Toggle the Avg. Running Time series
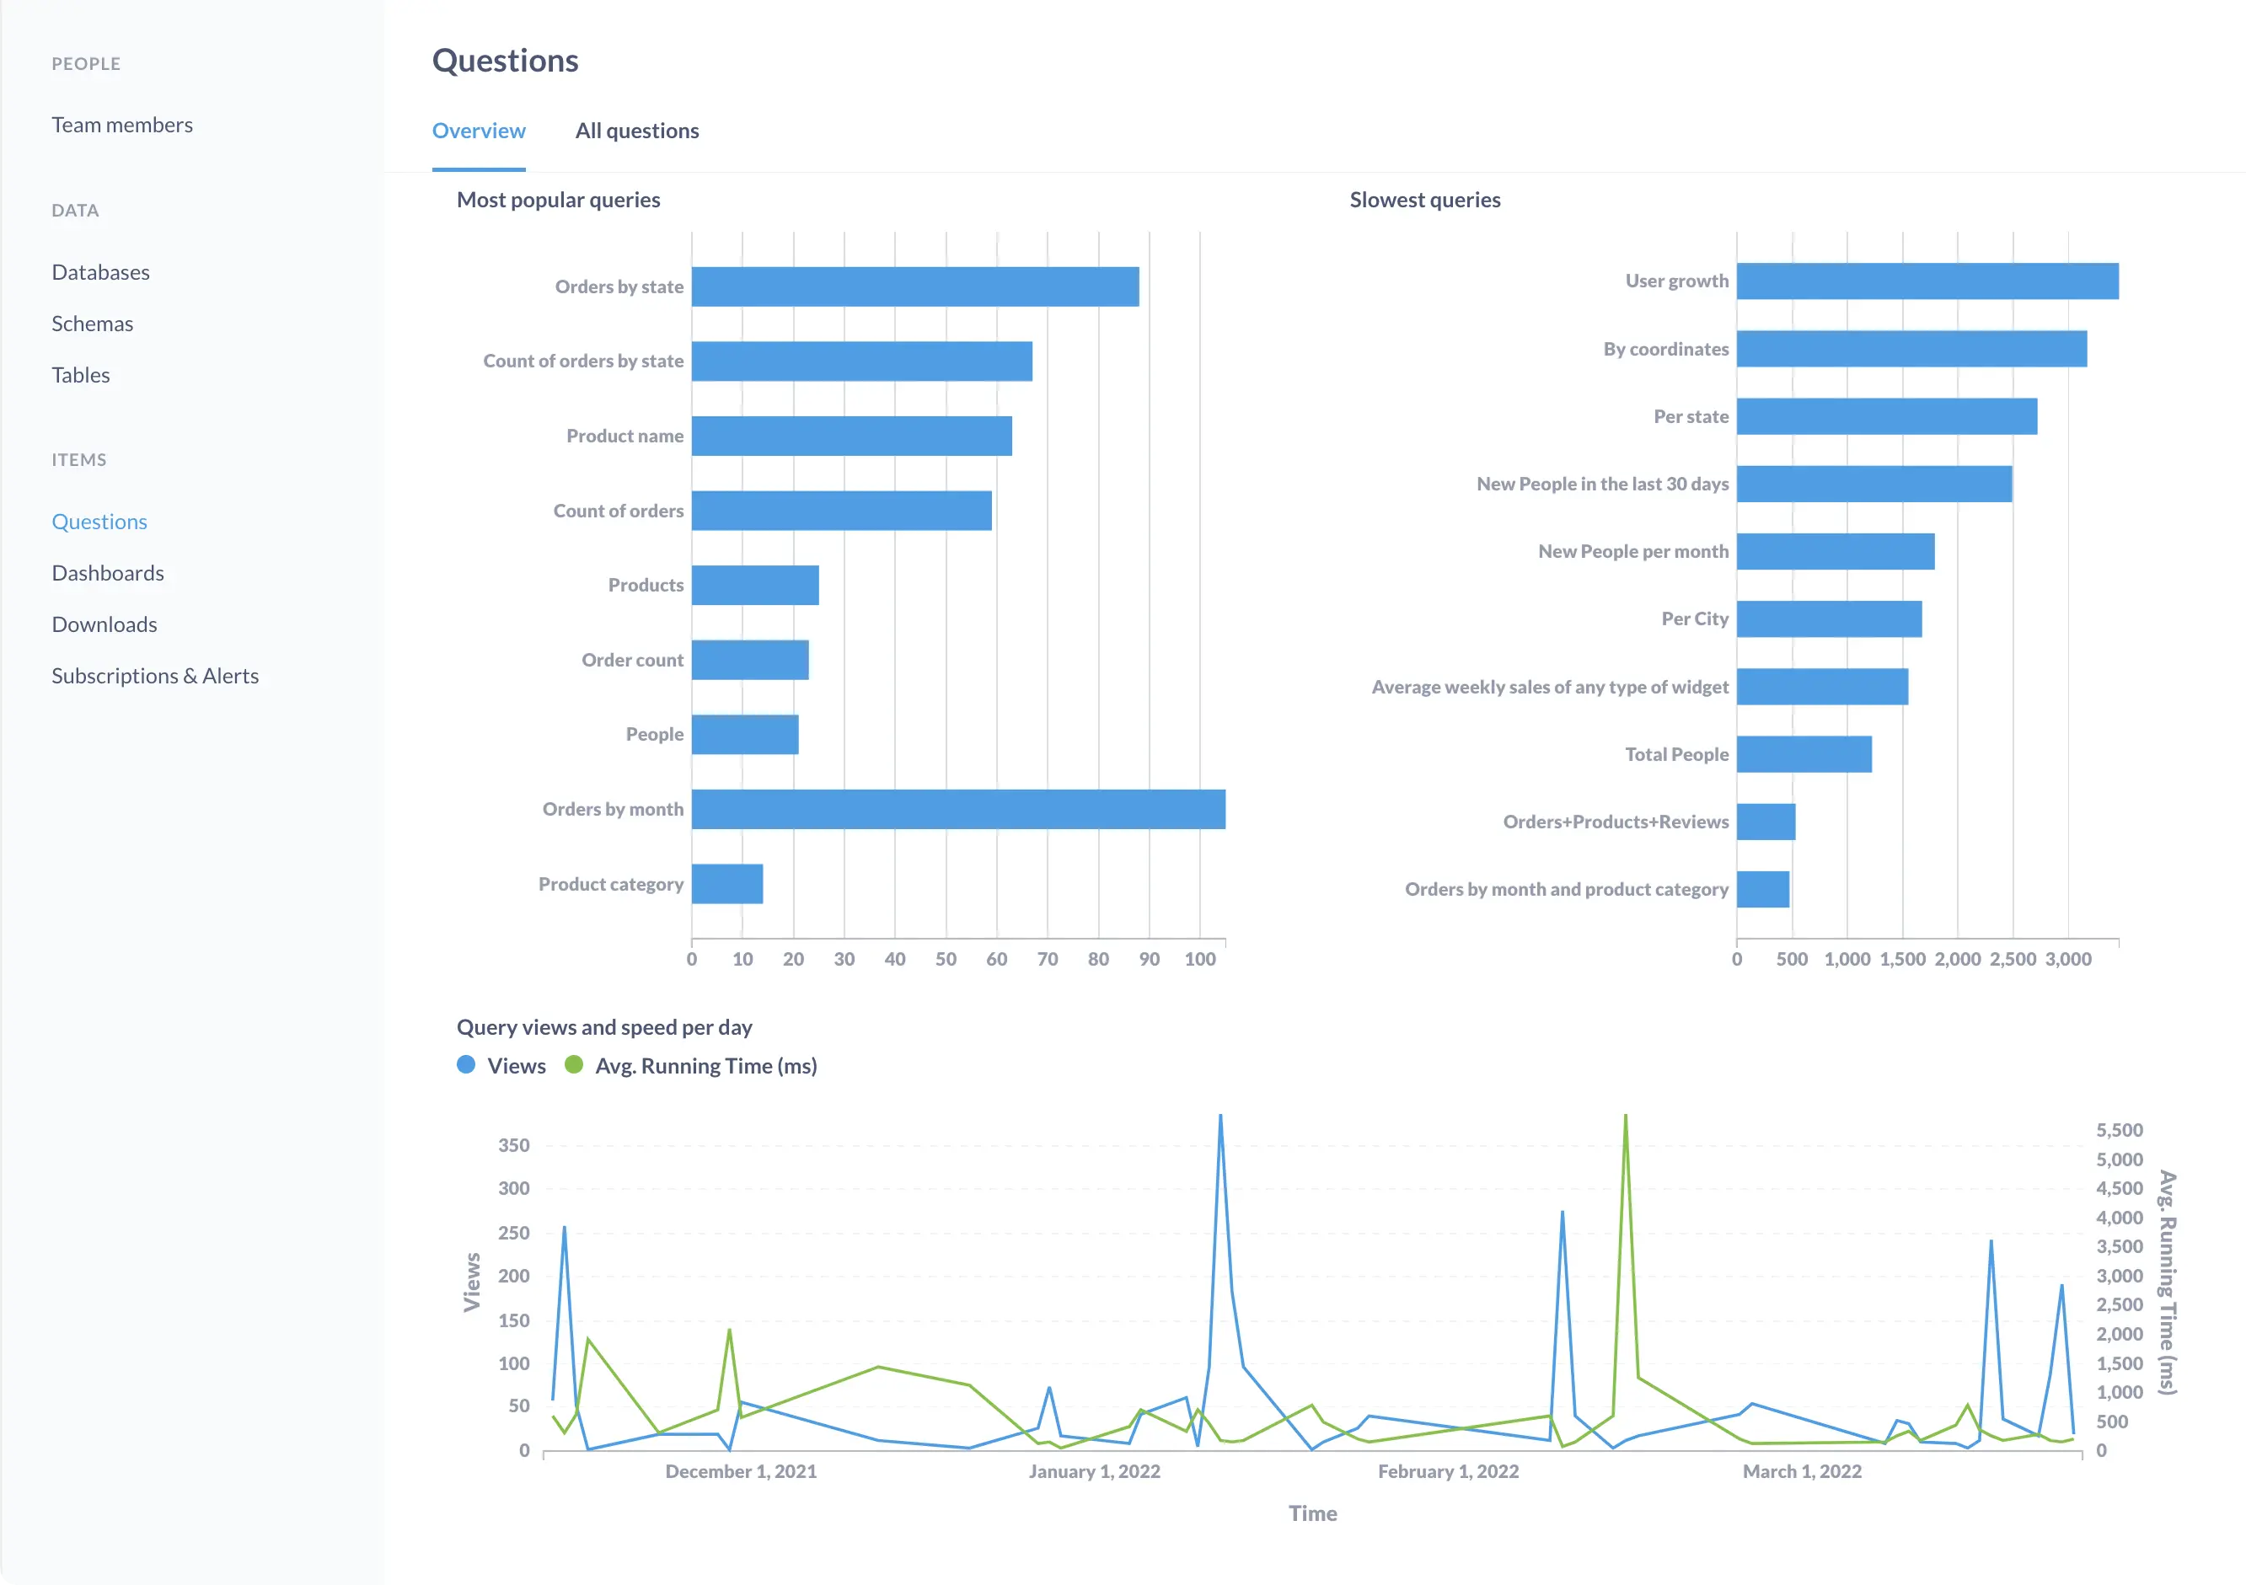Viewport: 2246px width, 1585px height. coord(690,1065)
